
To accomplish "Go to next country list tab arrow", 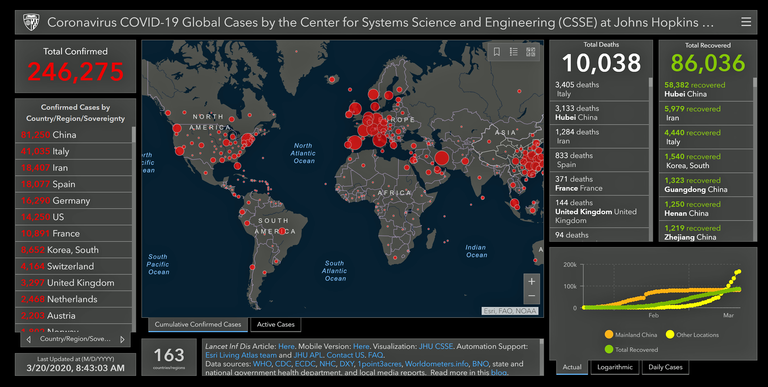I will click(122, 339).
